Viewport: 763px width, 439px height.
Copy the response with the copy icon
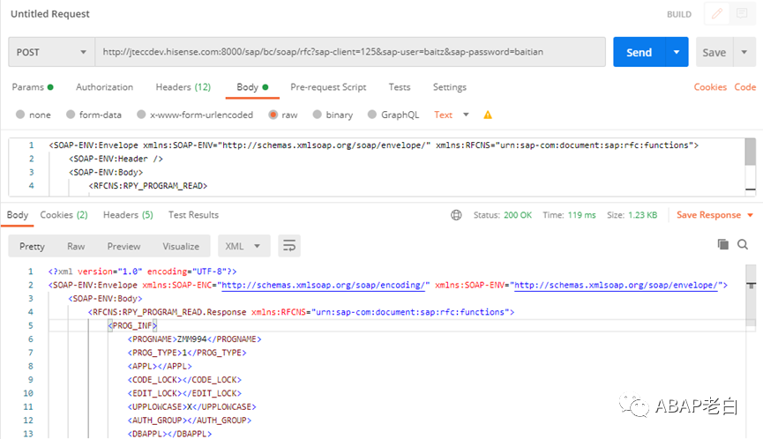pyautogui.click(x=723, y=244)
